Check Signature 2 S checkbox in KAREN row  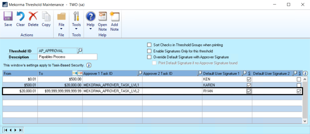click(x=299, y=85)
